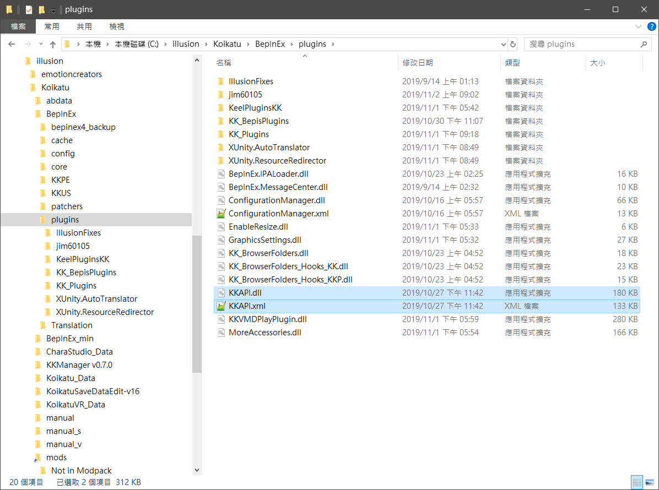This screenshot has height=490, width=659.
Task: Click the navigation pane scrollbar thumb
Action: coord(197,304)
